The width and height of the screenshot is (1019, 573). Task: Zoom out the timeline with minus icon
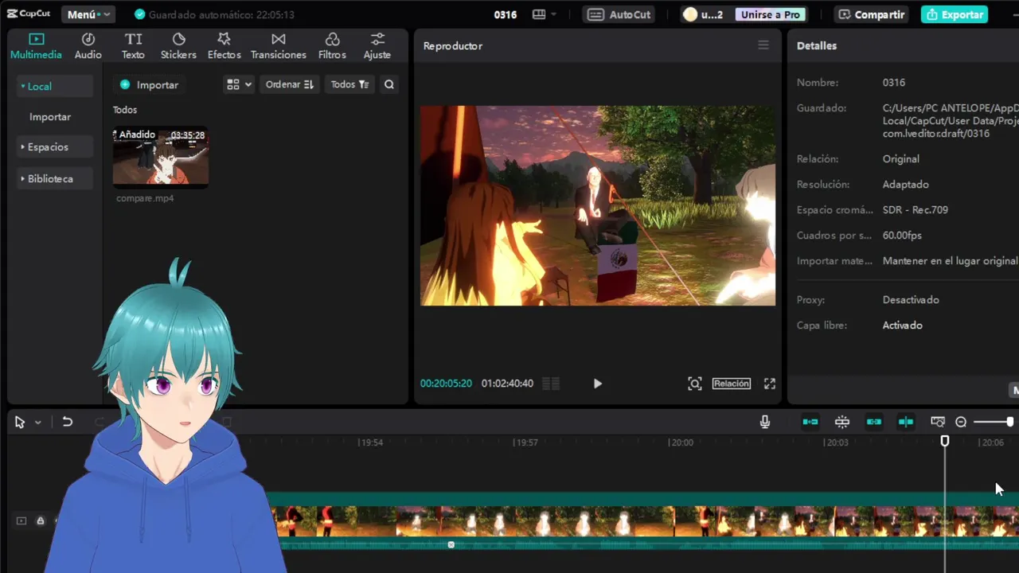coord(961,422)
